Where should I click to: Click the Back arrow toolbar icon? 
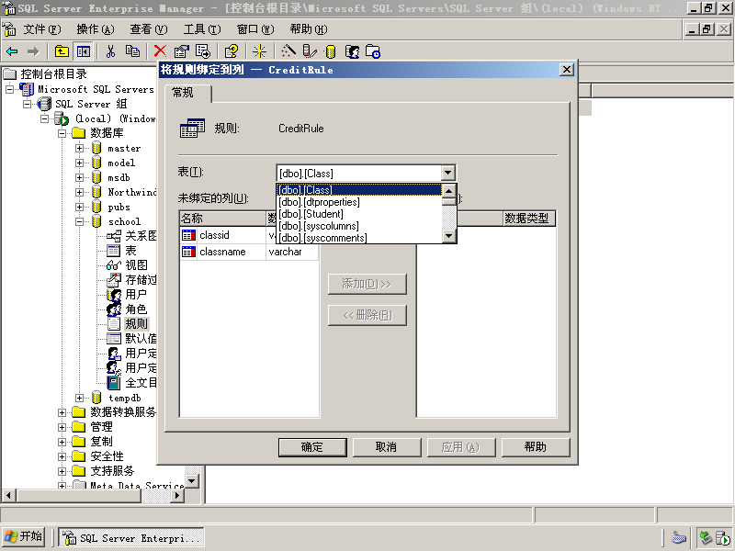coord(12,51)
